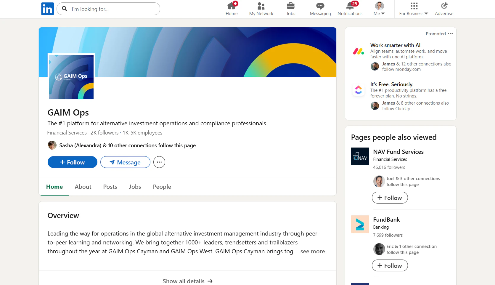
Task: Open NAV Fund Services page link
Action: [x=398, y=152]
